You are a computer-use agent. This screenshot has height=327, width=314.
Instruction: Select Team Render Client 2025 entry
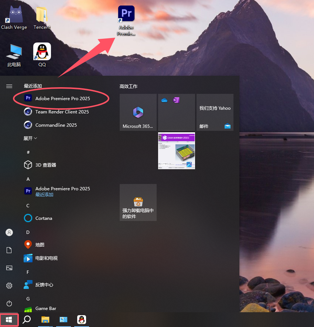click(x=62, y=112)
